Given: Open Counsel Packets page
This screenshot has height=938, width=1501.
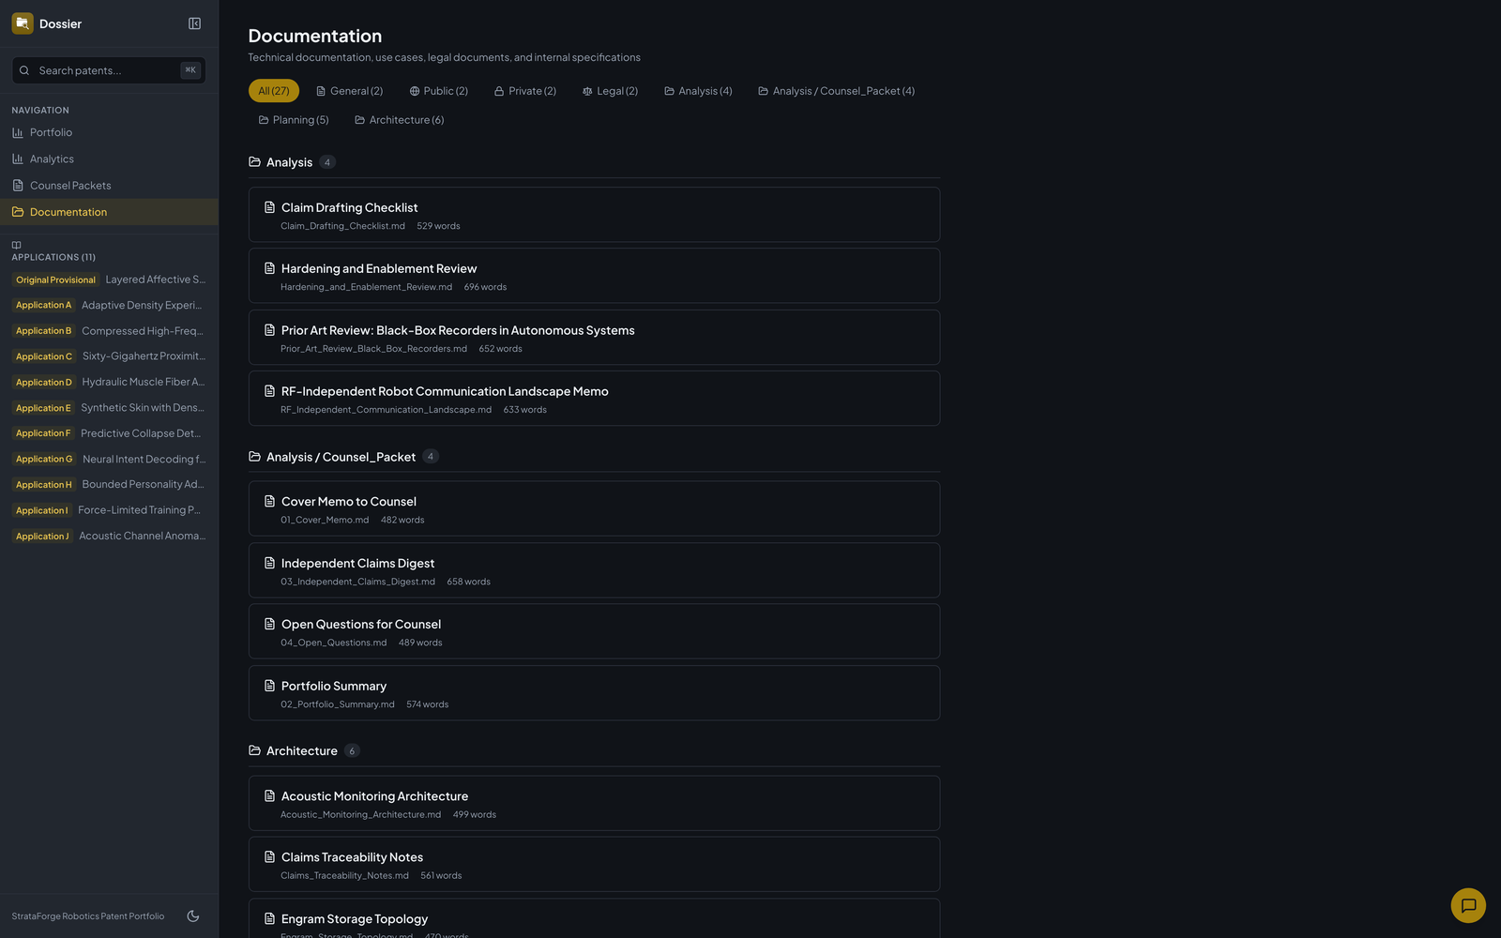Looking at the screenshot, I should coord(109,186).
